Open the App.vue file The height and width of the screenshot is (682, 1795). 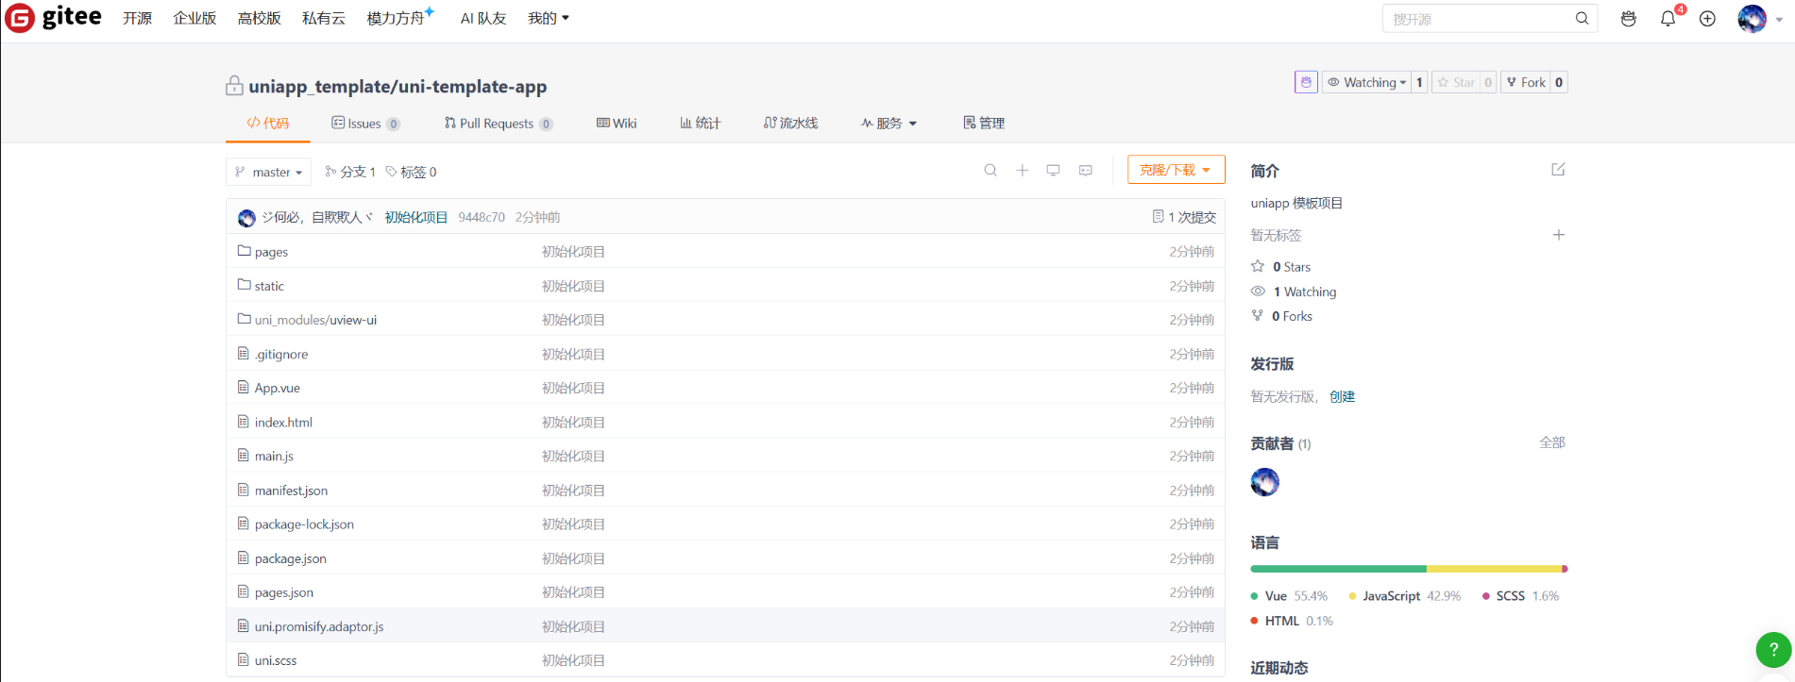pos(278,388)
